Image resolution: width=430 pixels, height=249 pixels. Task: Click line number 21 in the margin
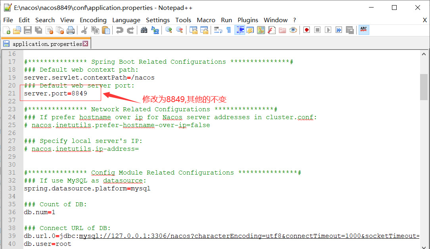pos(12,93)
